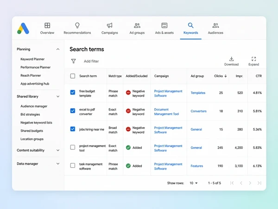Expand the Shared library section
The width and height of the screenshot is (278, 209).
pyautogui.click(x=58, y=97)
